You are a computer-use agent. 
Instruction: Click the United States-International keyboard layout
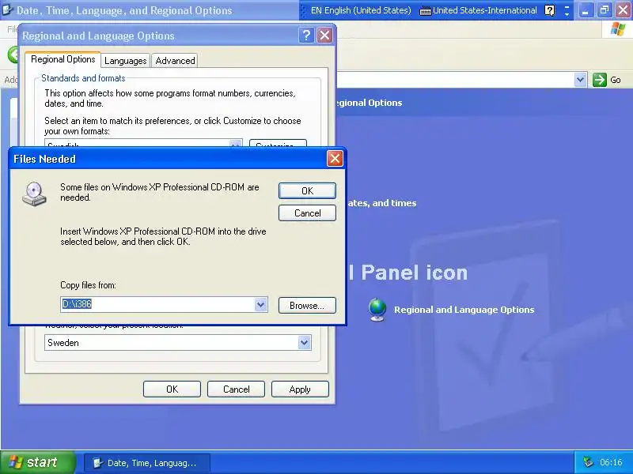tap(479, 10)
